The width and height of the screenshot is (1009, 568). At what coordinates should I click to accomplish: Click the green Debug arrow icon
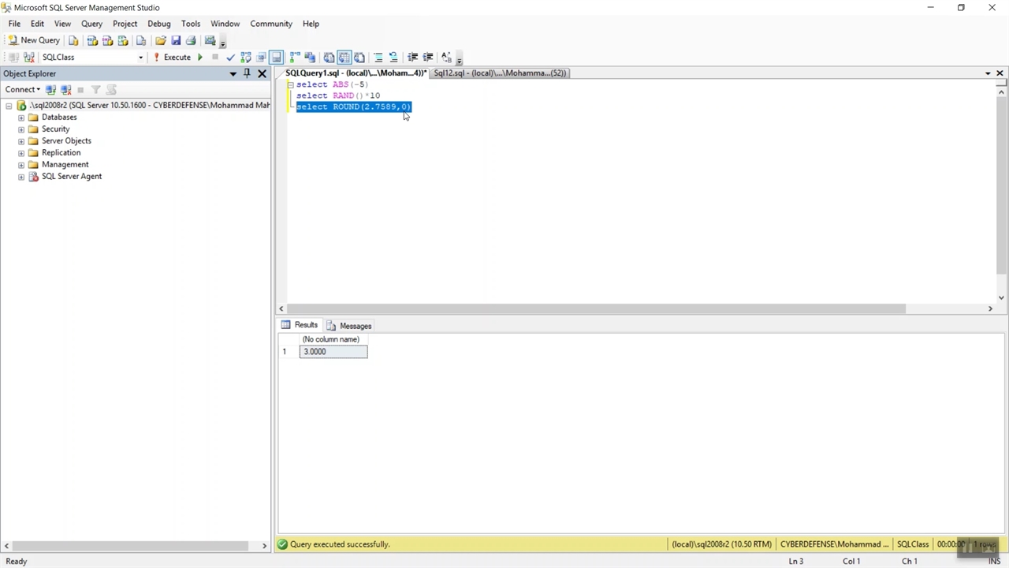(200, 58)
